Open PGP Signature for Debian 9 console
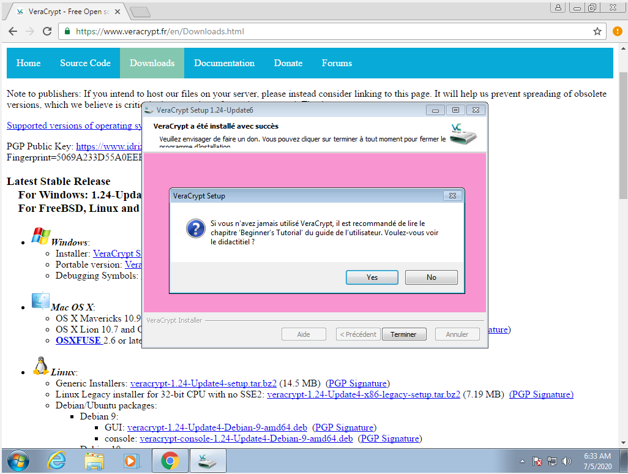The image size is (628, 474). pyautogui.click(x=390, y=438)
